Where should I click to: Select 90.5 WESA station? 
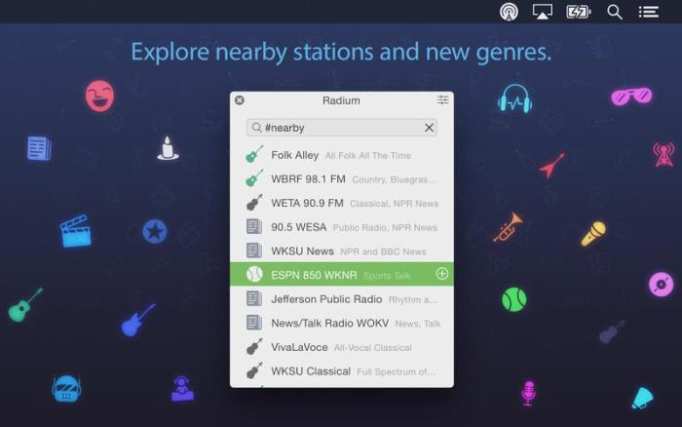[341, 227]
